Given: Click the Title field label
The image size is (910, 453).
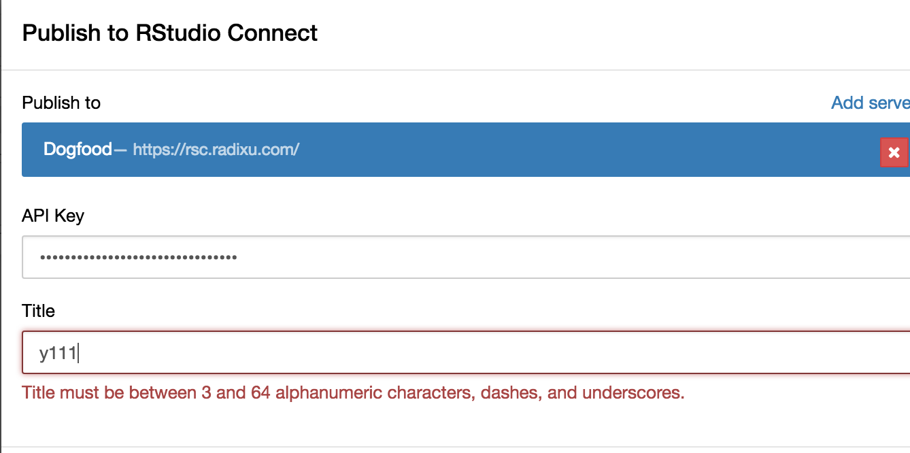Looking at the screenshot, I should click(x=38, y=311).
